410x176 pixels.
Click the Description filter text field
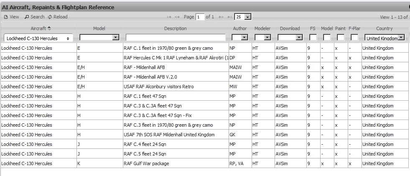(x=175, y=38)
